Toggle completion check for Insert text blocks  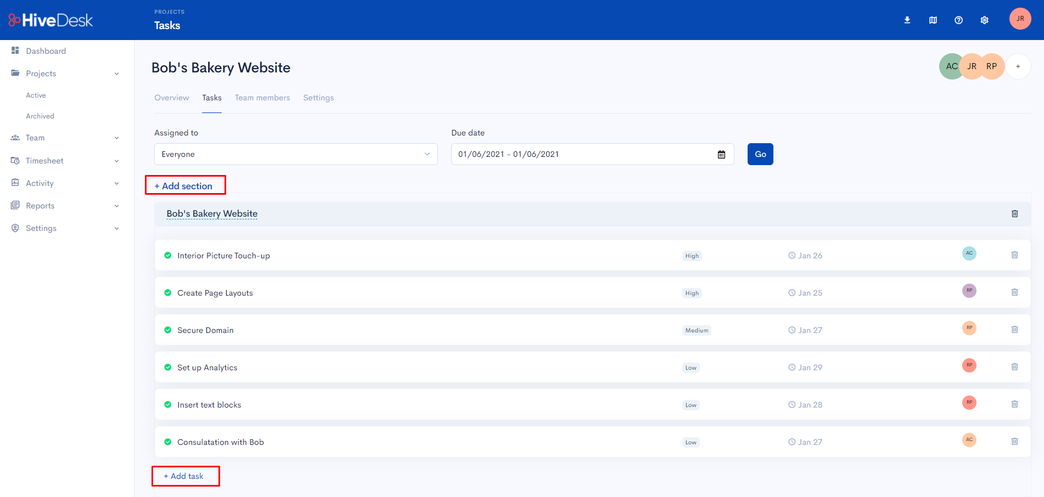(168, 405)
